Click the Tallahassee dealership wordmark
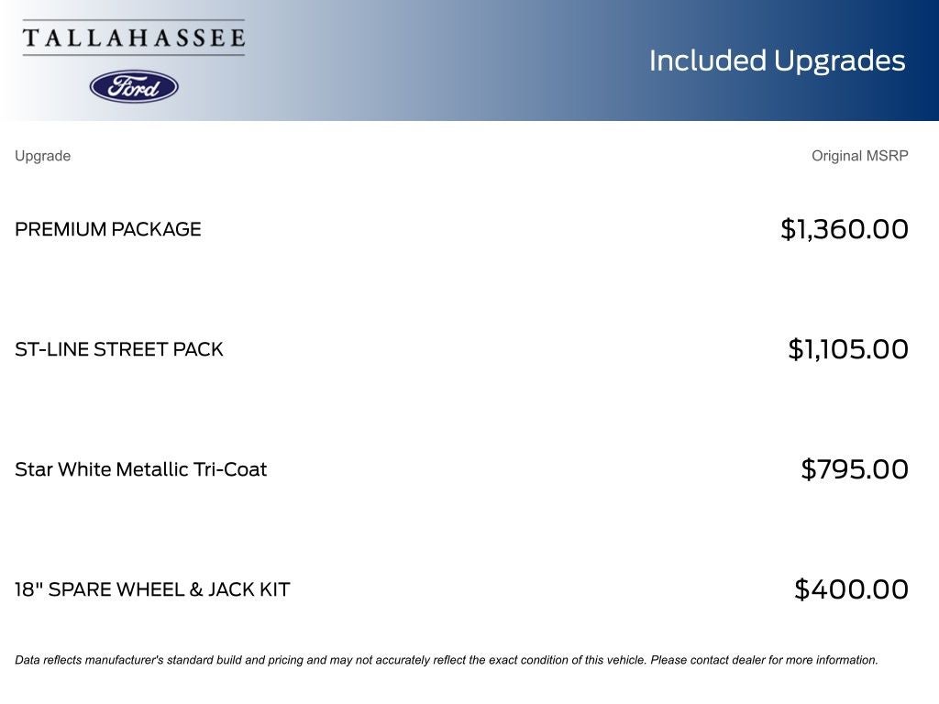The image size is (939, 704). coord(134,38)
